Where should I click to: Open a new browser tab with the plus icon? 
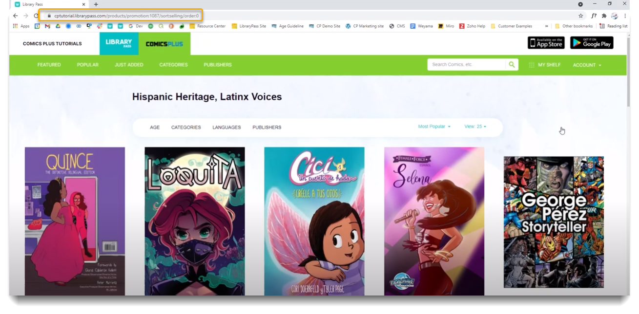(96, 4)
